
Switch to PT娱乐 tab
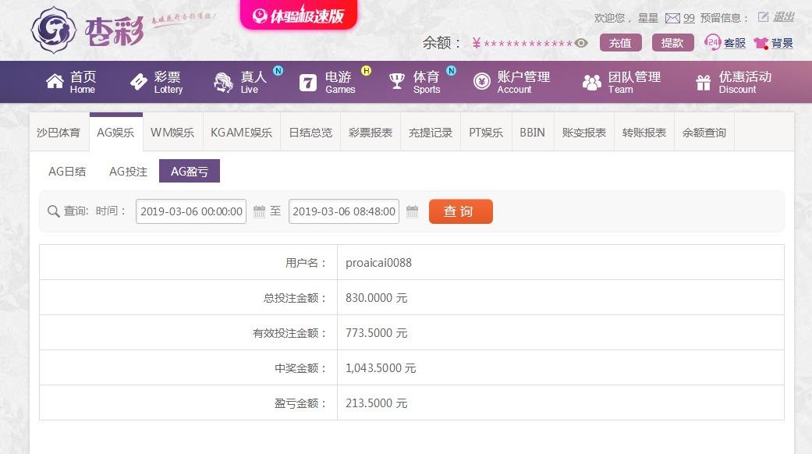click(x=486, y=133)
